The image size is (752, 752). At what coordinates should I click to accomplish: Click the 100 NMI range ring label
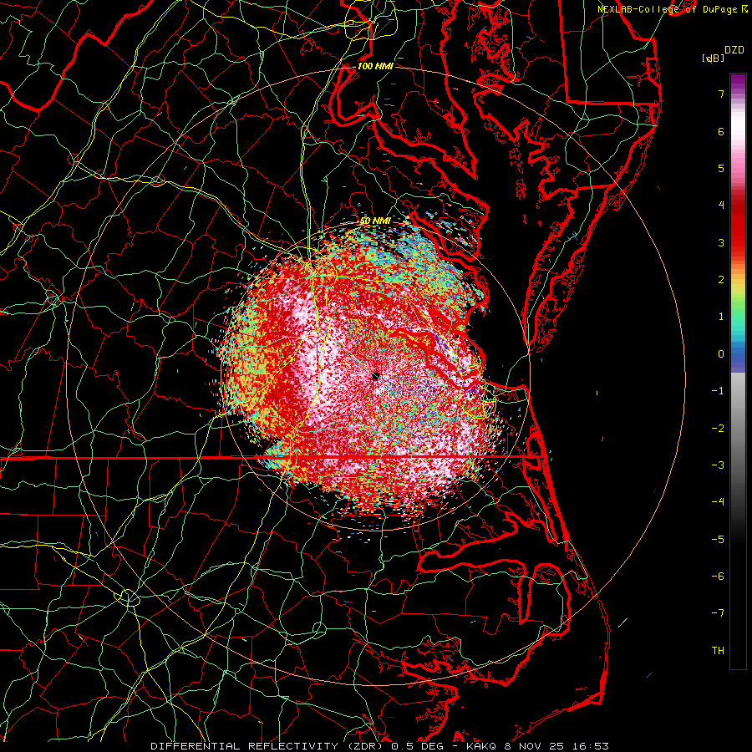(x=375, y=66)
